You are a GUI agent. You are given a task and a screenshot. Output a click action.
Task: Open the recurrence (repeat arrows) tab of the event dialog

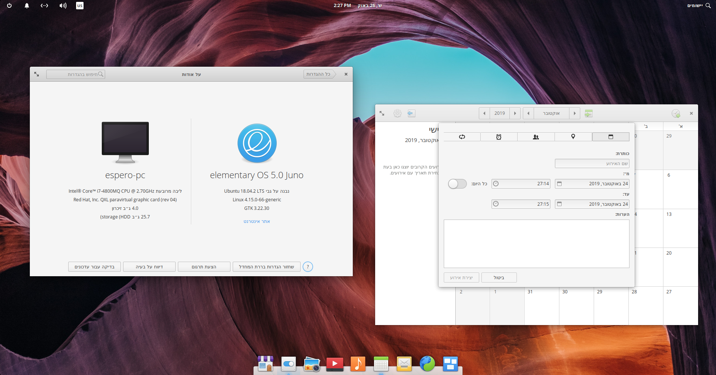[462, 137]
